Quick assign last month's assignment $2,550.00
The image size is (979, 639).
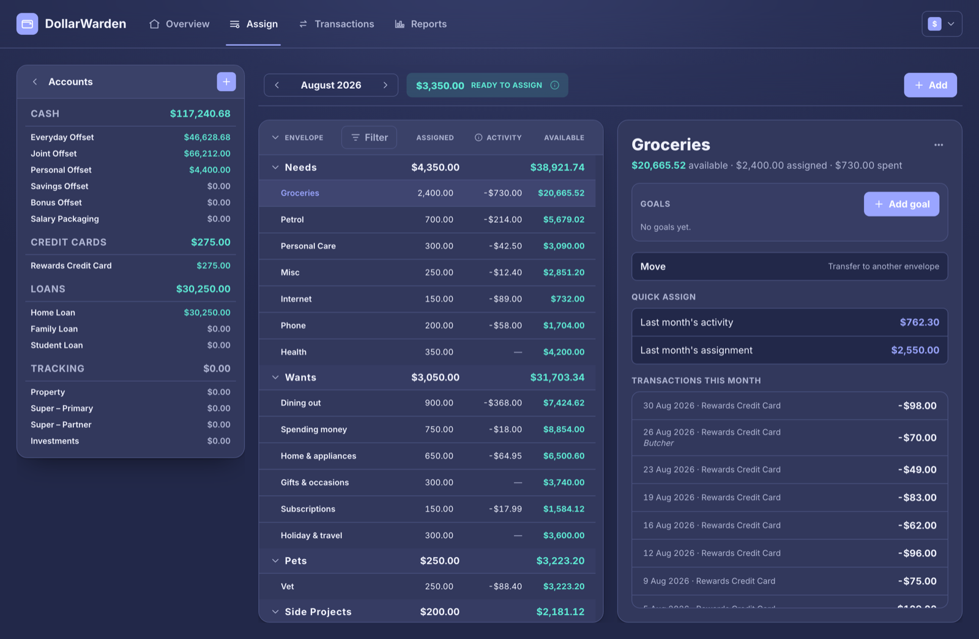click(789, 350)
